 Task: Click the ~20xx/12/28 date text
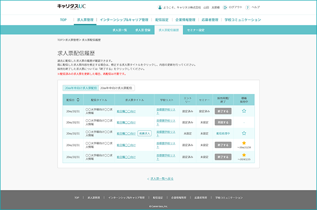pyautogui.click(x=244, y=147)
